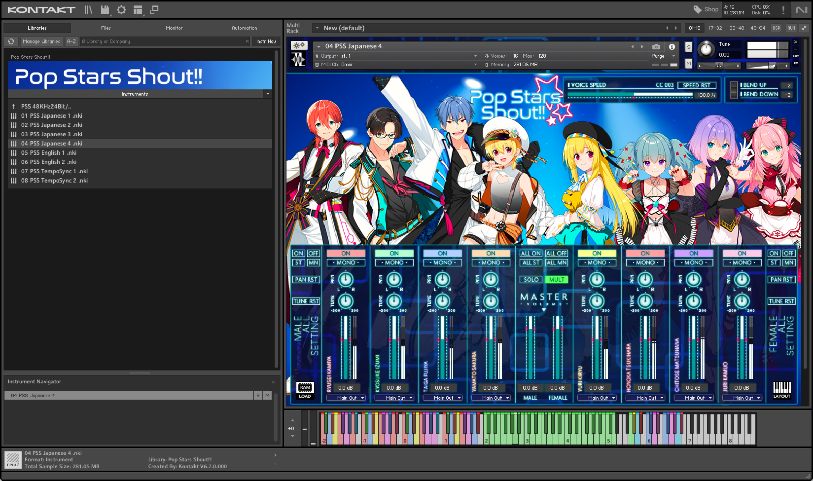
Task: Open Ryusei Kamiya Main Out dropdown
Action: pos(346,398)
